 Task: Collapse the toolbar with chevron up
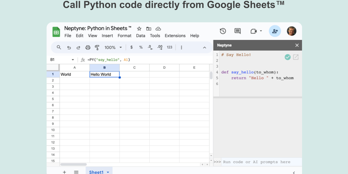pyautogui.click(x=205, y=48)
